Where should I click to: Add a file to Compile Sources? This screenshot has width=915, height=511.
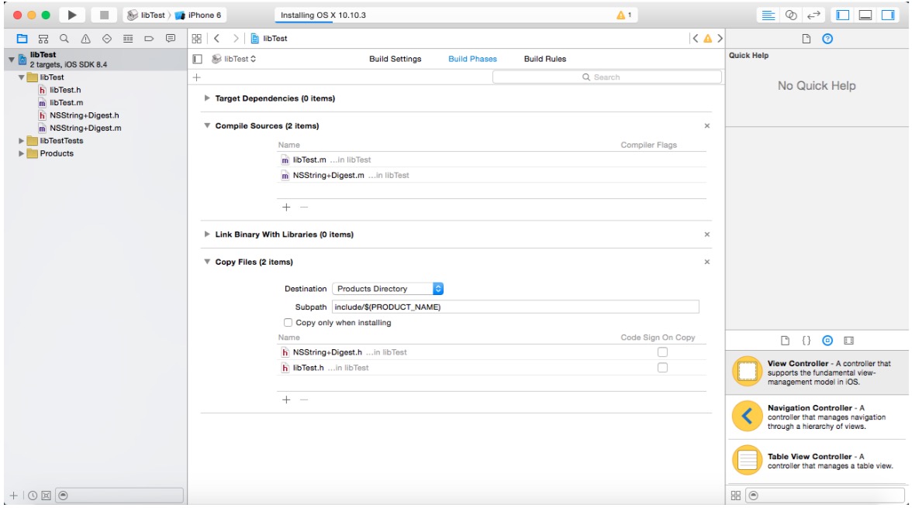286,207
